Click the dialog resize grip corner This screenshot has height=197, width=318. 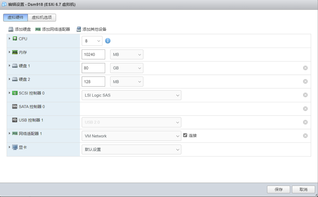tap(316, 195)
